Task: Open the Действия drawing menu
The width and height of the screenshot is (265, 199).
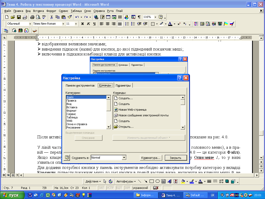Action: pyautogui.click(x=93, y=181)
